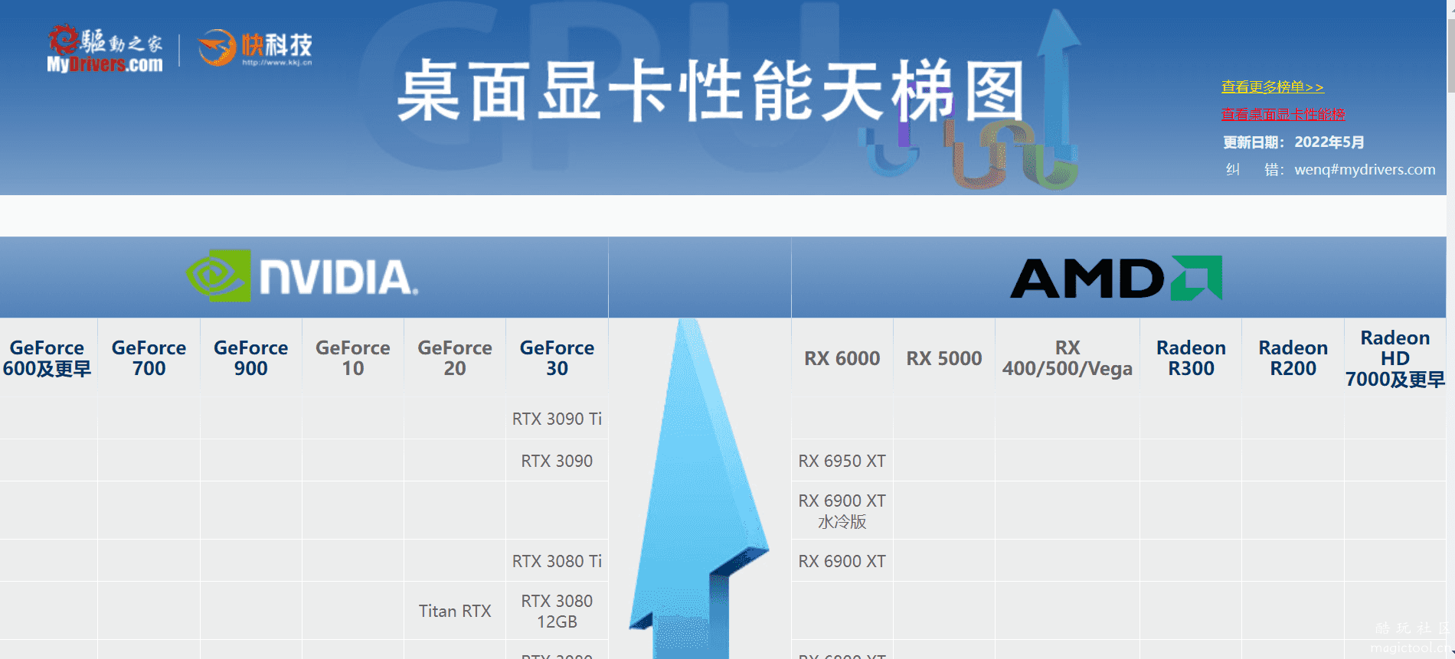Click the RTX 3090 cell
The width and height of the screenshot is (1455, 659).
tap(557, 461)
